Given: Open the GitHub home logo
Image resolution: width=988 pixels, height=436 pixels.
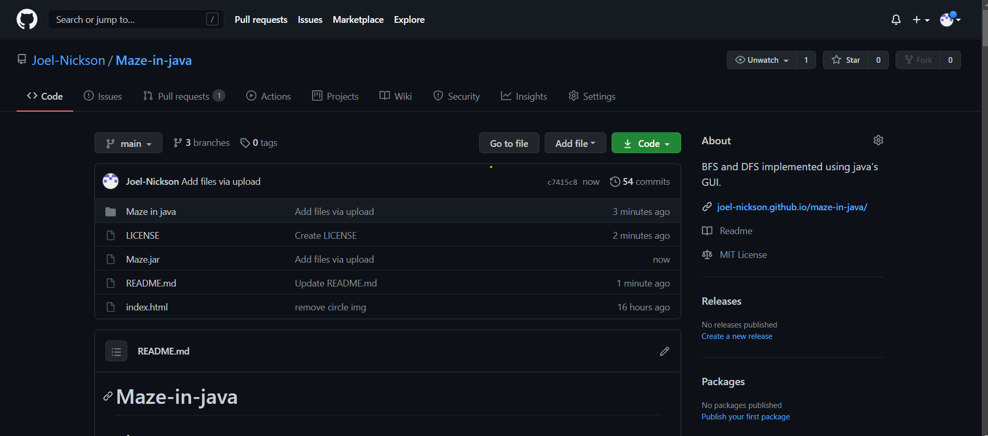Looking at the screenshot, I should pos(27,20).
